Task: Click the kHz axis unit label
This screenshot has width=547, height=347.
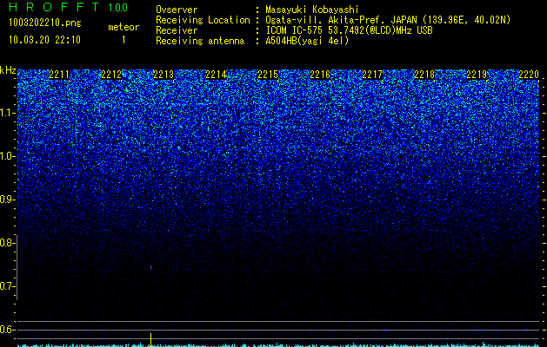Action: [8, 70]
